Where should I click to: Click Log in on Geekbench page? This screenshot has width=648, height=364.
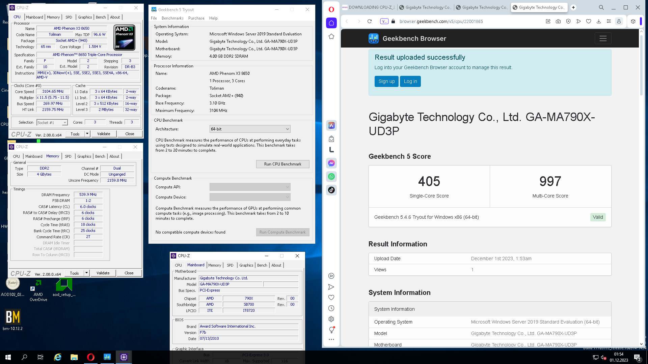coord(410,81)
